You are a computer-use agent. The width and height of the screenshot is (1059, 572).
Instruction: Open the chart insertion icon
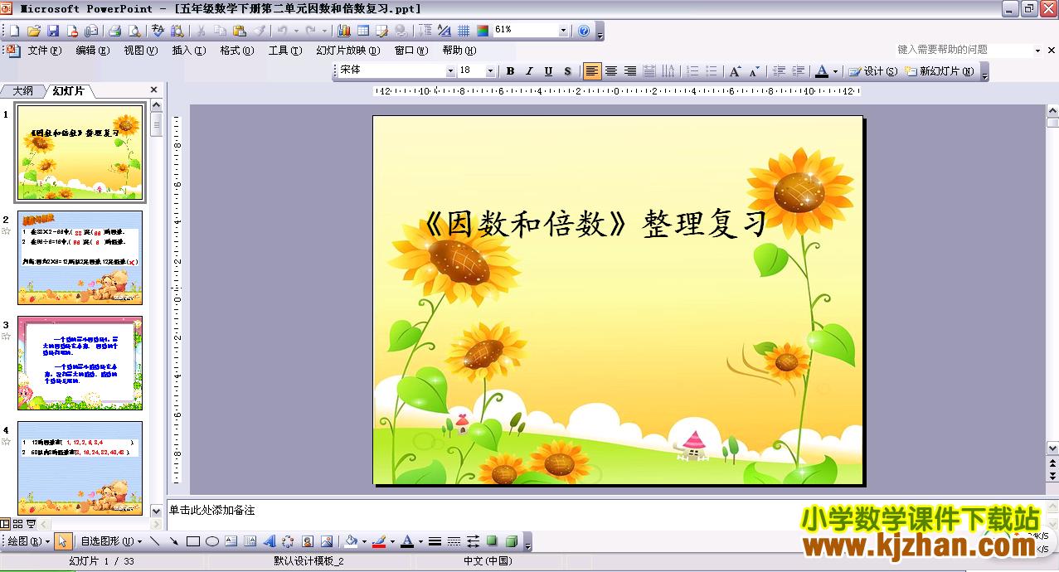[344, 31]
